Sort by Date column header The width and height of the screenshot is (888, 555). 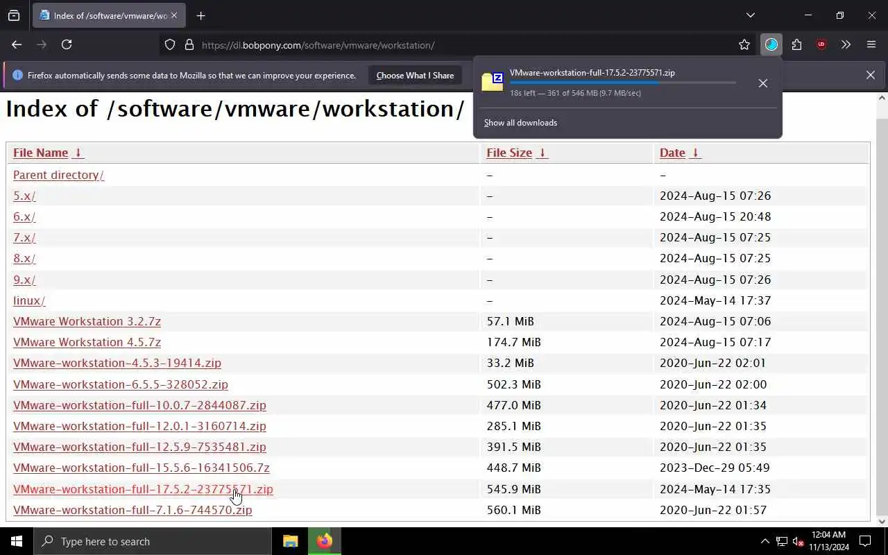pyautogui.click(x=672, y=153)
